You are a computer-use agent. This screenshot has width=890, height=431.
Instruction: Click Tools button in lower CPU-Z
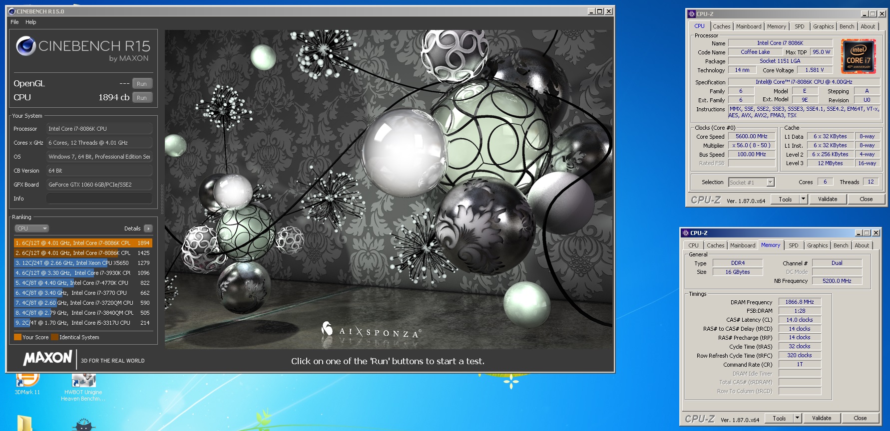click(x=779, y=418)
